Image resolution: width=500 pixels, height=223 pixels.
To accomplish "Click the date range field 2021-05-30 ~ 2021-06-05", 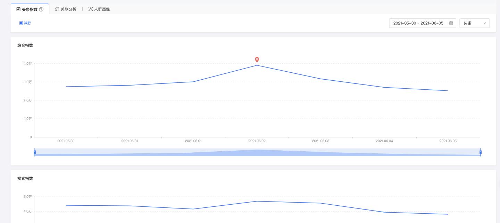I will (418, 23).
